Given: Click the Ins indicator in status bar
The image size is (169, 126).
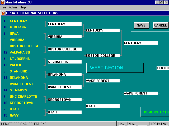Looking at the screenshot, I should pyautogui.click(x=122, y=124).
